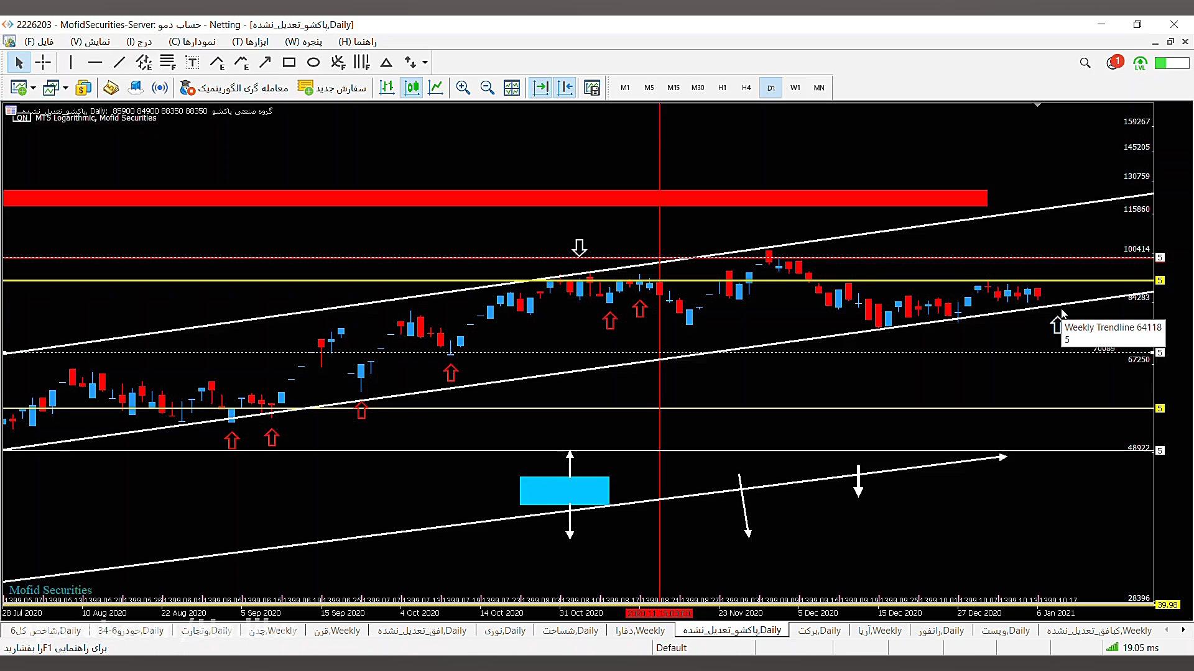
Task: Open the نمودارها (C) menu
Action: coord(192,42)
